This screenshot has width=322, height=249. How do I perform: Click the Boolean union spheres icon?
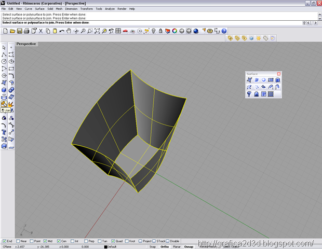11,90
